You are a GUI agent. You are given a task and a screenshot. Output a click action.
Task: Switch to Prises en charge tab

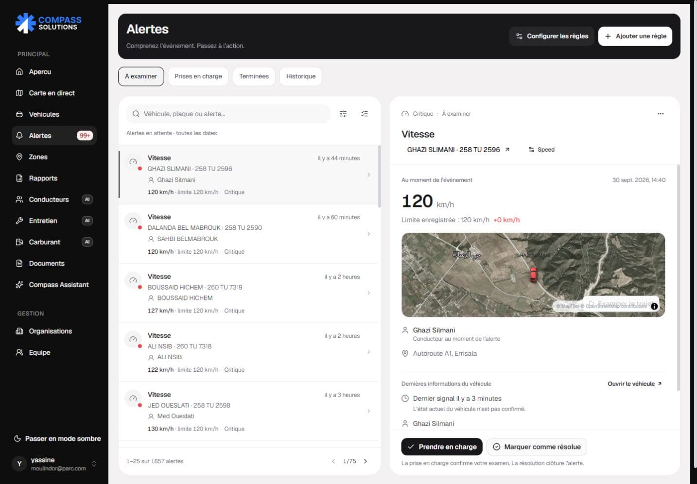pos(198,76)
